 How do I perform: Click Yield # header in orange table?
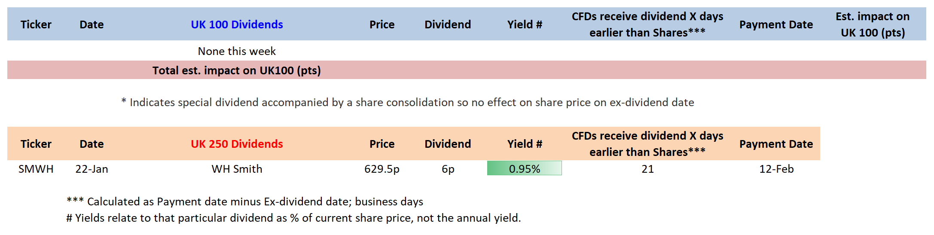pyautogui.click(x=525, y=144)
